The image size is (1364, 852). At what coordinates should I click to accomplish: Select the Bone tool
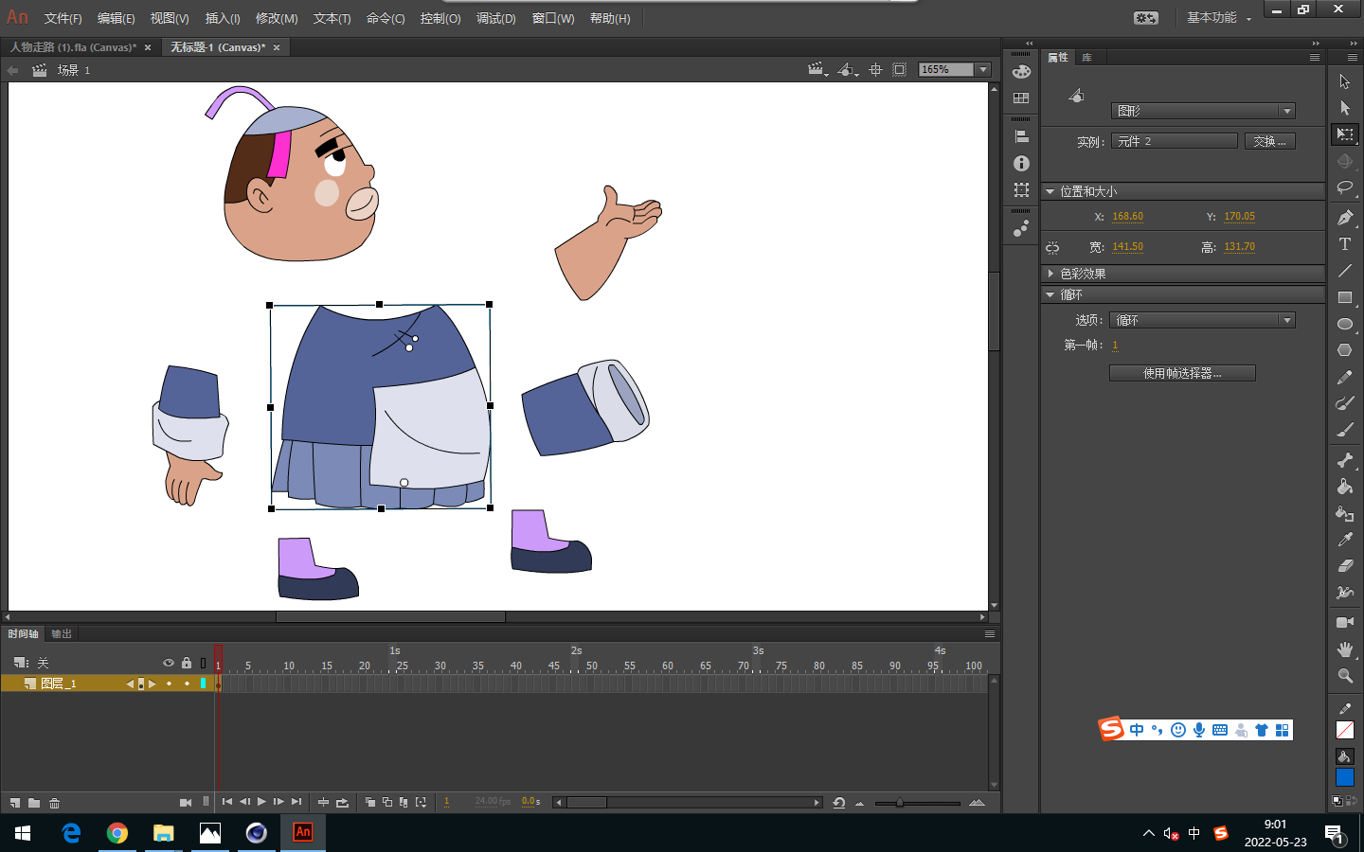click(1344, 460)
